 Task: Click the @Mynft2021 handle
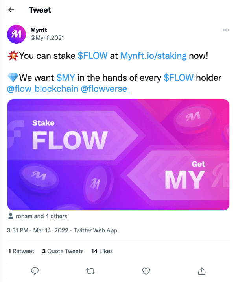(47, 38)
